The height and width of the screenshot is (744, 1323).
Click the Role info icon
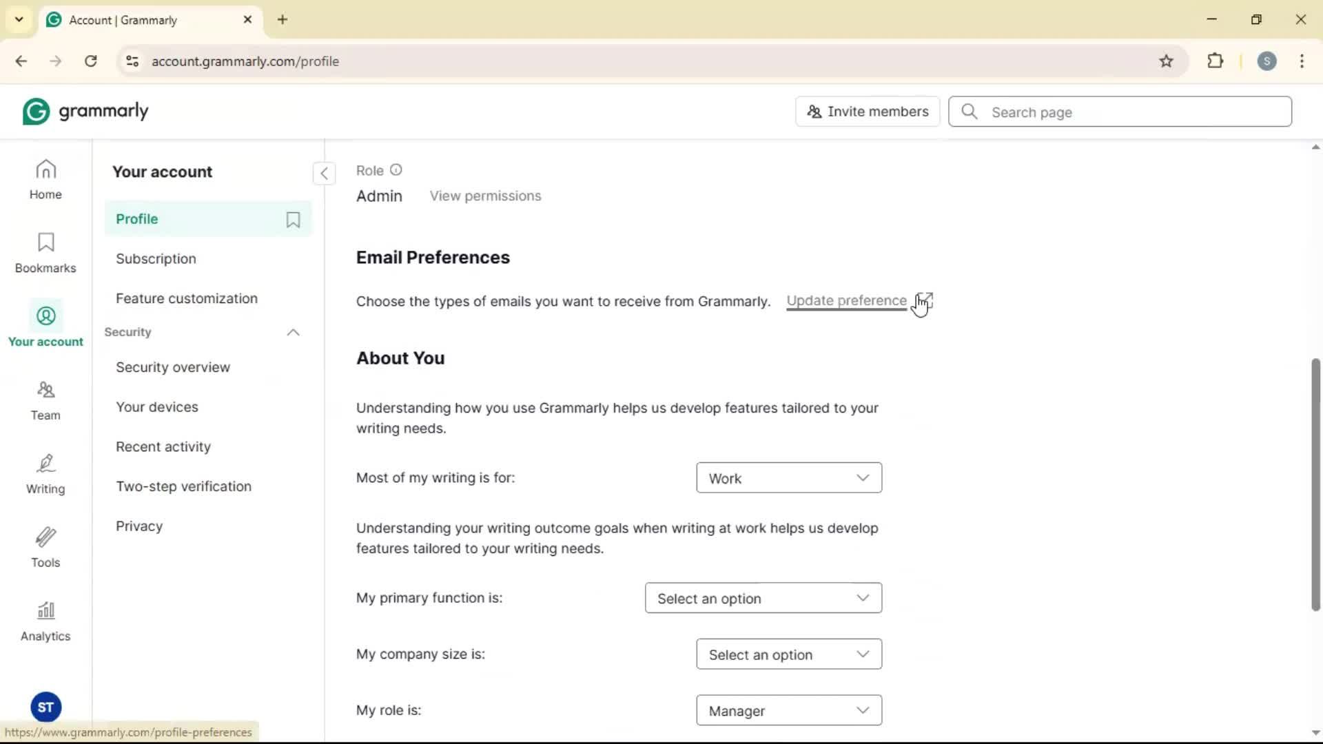click(396, 170)
